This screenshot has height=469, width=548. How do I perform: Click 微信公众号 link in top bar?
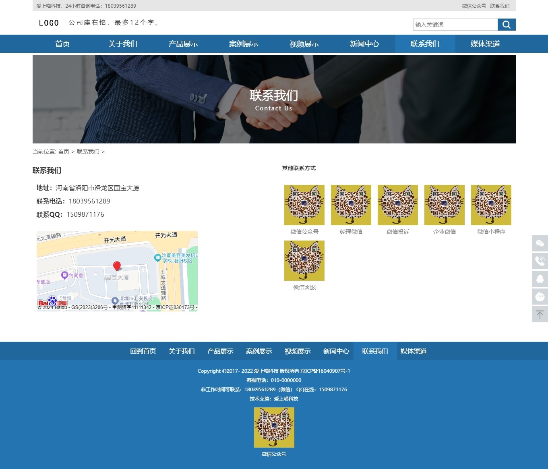coord(474,6)
